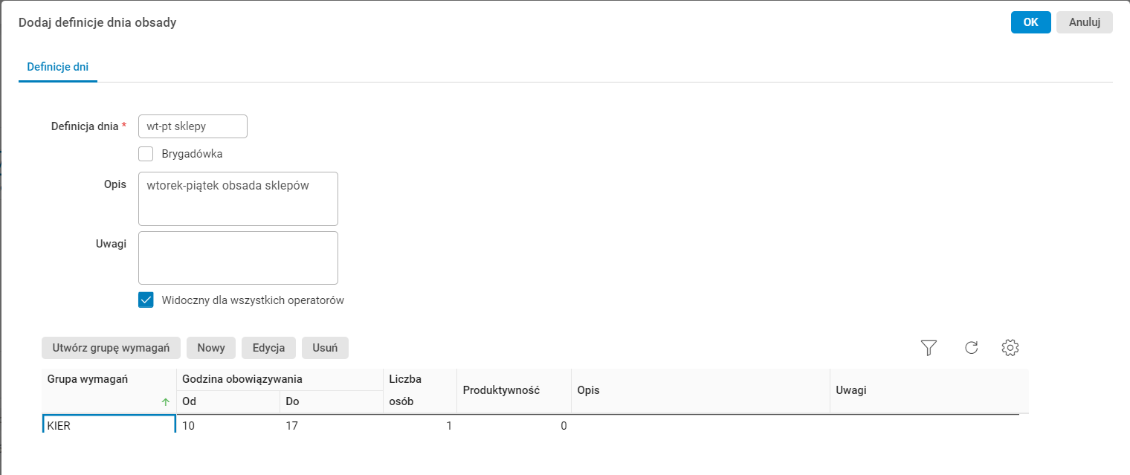Viewport: 1130px width, 475px height.
Task: Click the Edycja button
Action: pyautogui.click(x=268, y=348)
